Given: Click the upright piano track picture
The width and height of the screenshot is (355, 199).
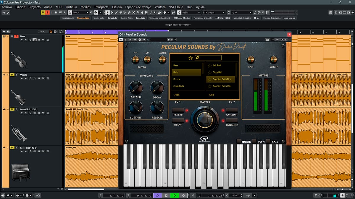Looking at the screenshot, I should coord(20,173).
